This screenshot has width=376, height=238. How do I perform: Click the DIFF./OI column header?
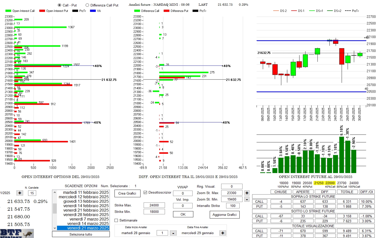pos(366,192)
